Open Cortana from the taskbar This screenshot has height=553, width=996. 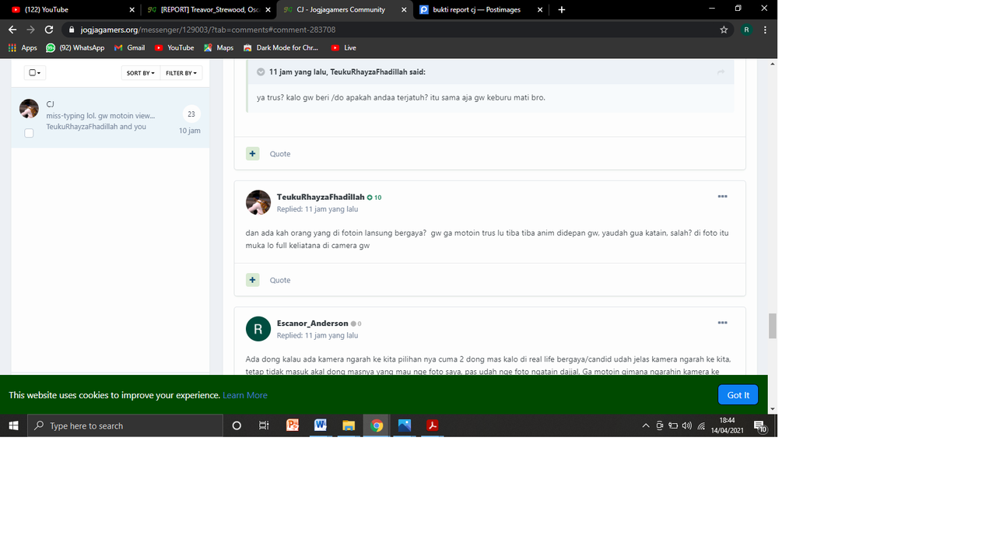[237, 425]
